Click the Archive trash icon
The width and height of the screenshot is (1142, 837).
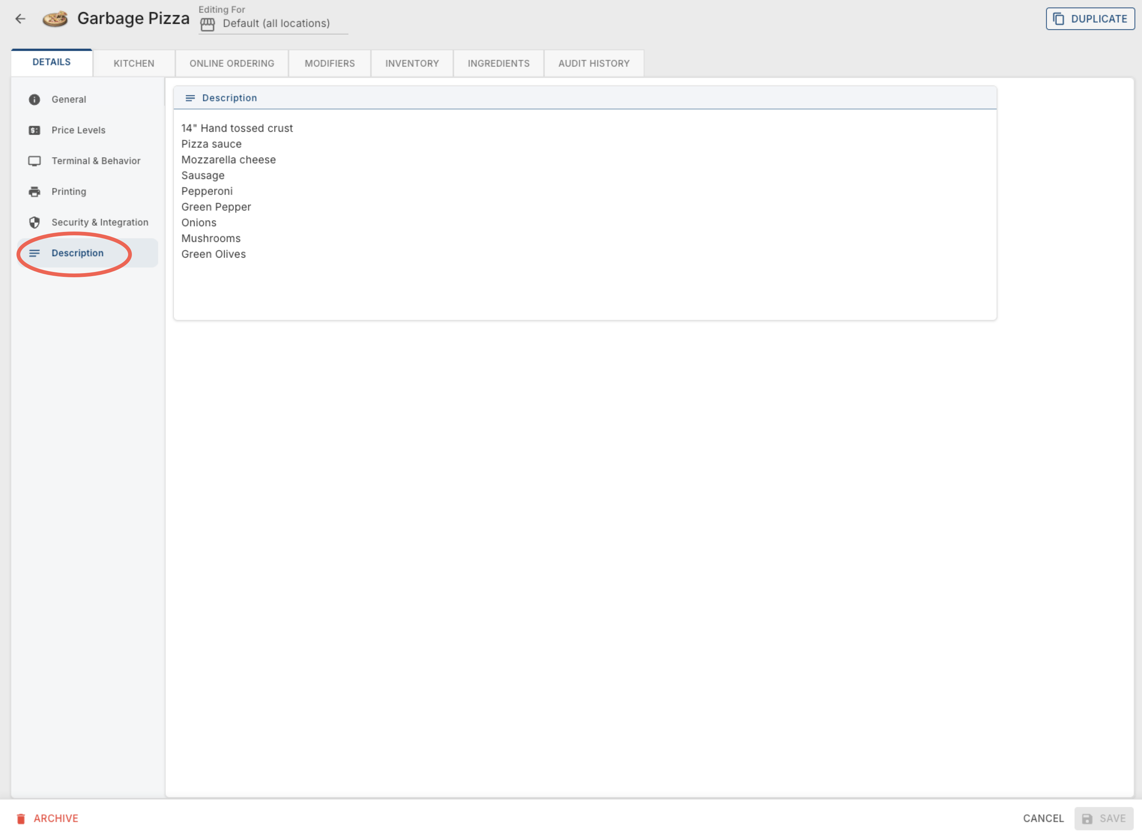[21, 818]
